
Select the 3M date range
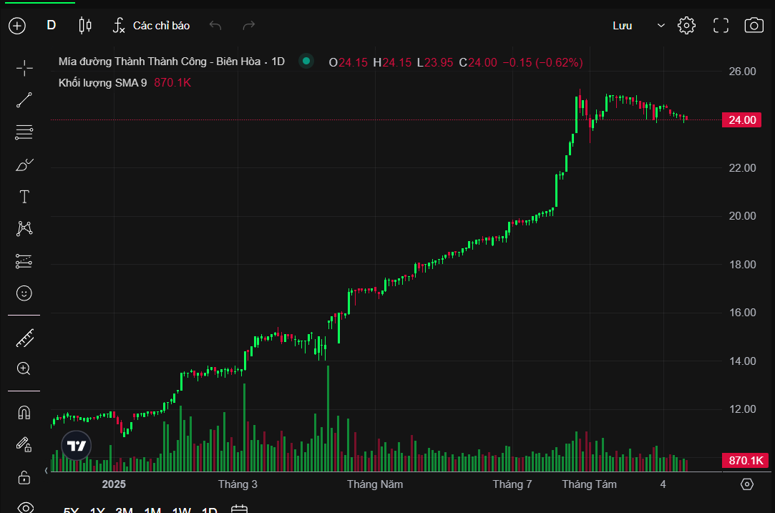click(x=124, y=509)
